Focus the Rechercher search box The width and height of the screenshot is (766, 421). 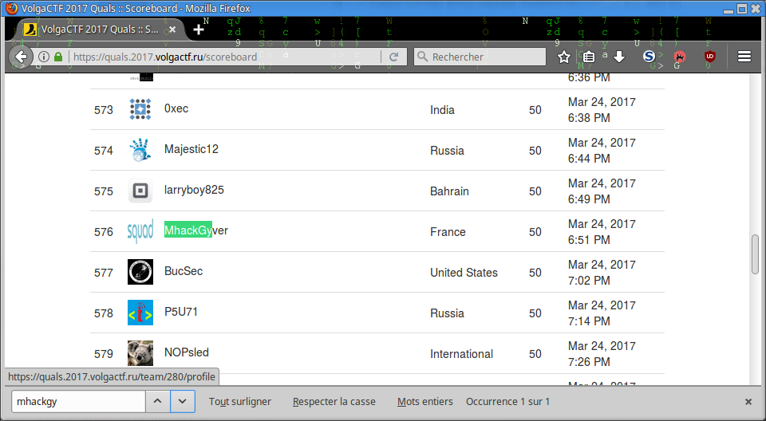[480, 57]
